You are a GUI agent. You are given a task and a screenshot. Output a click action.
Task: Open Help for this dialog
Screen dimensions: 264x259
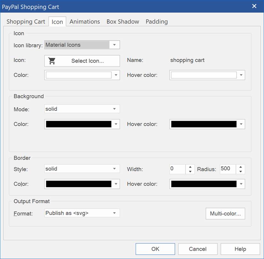[240, 249]
